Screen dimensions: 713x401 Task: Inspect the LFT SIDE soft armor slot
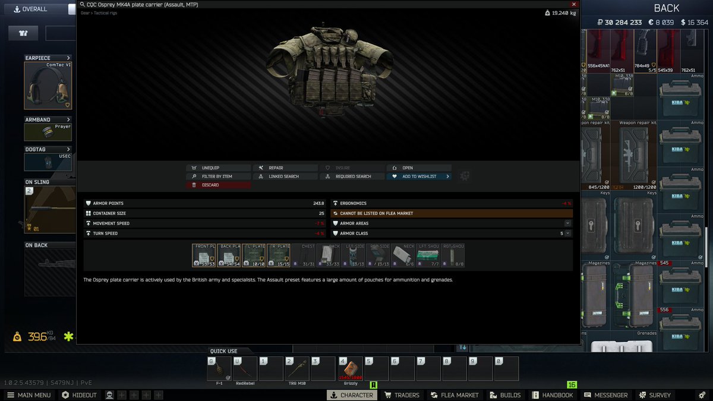click(x=354, y=255)
